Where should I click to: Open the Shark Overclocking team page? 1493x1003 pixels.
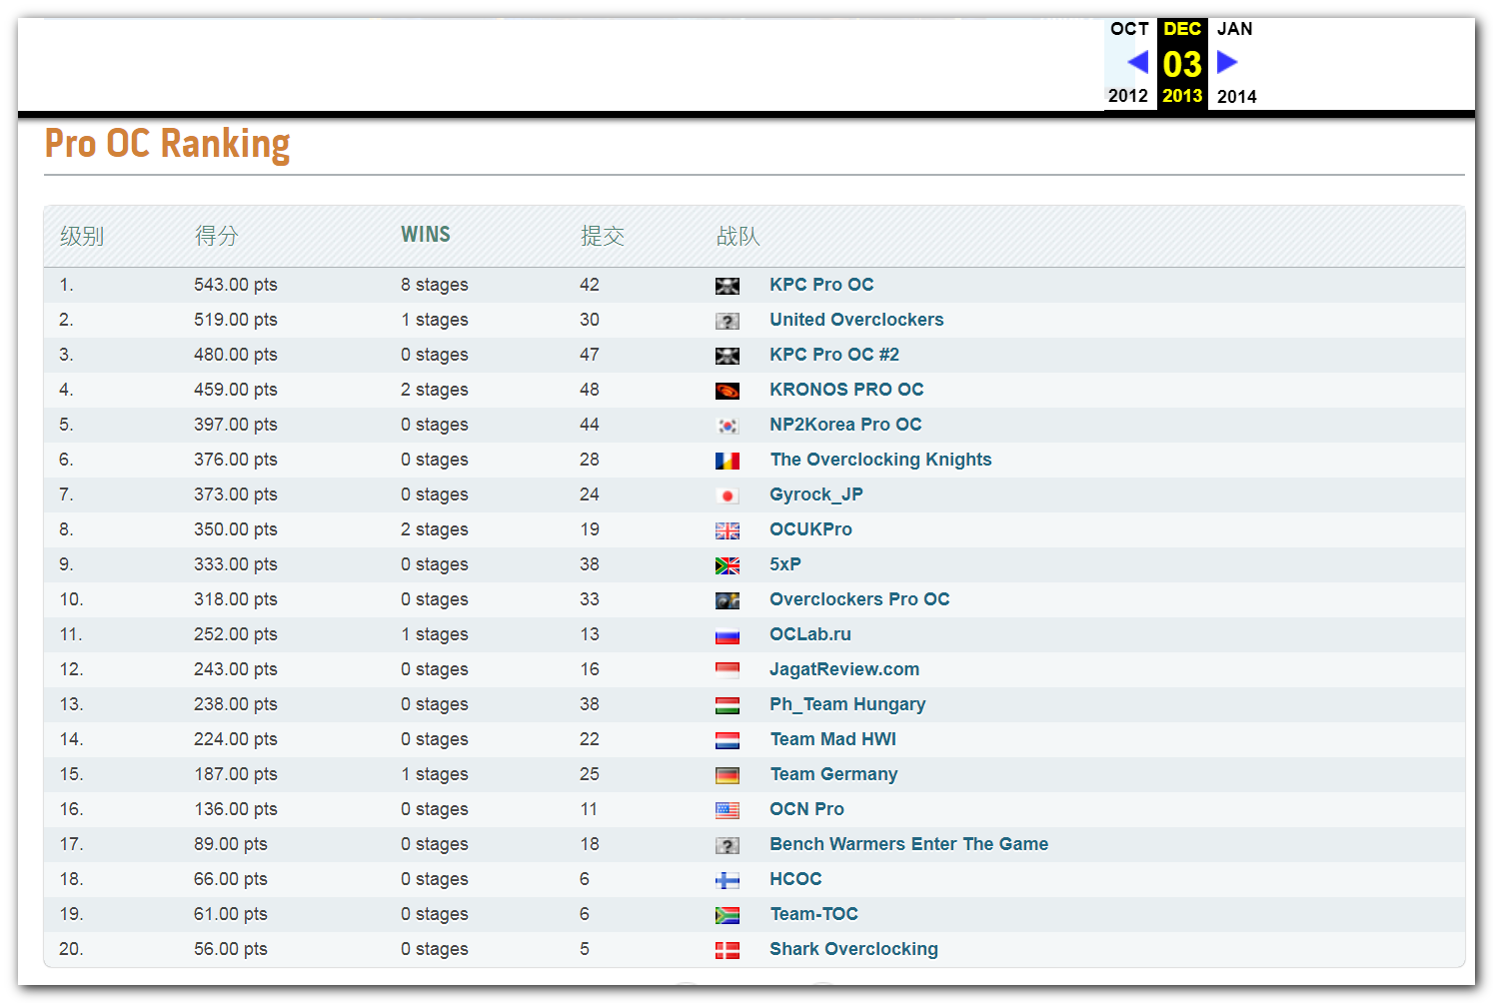853,949
